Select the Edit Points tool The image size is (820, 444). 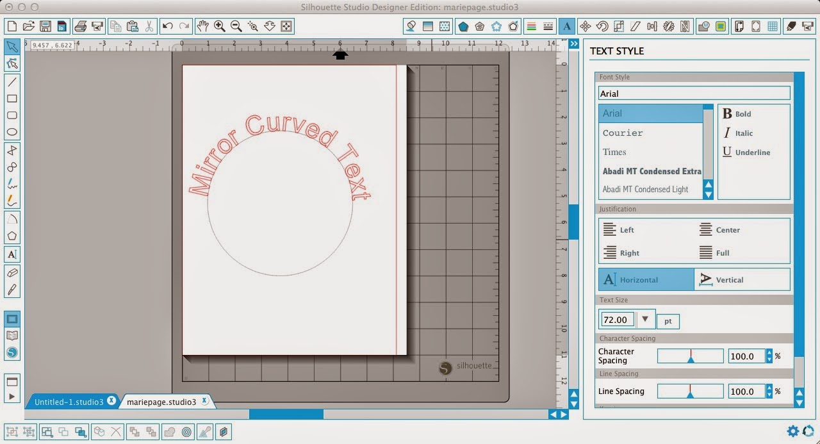click(12, 63)
